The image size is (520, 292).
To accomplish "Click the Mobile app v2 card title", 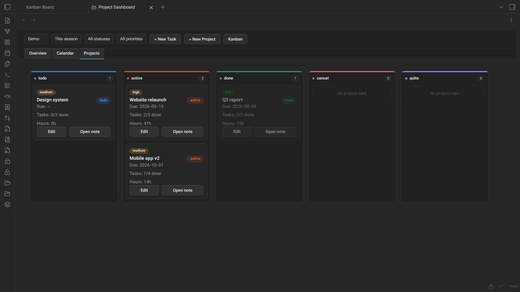I will click(144, 158).
